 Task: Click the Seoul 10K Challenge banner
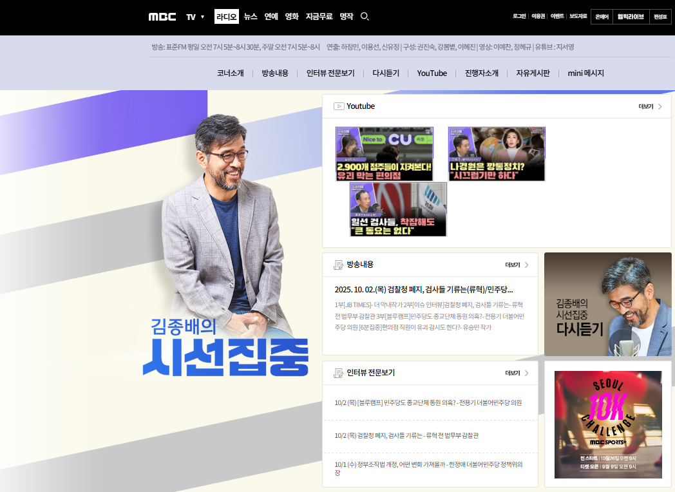click(x=607, y=424)
